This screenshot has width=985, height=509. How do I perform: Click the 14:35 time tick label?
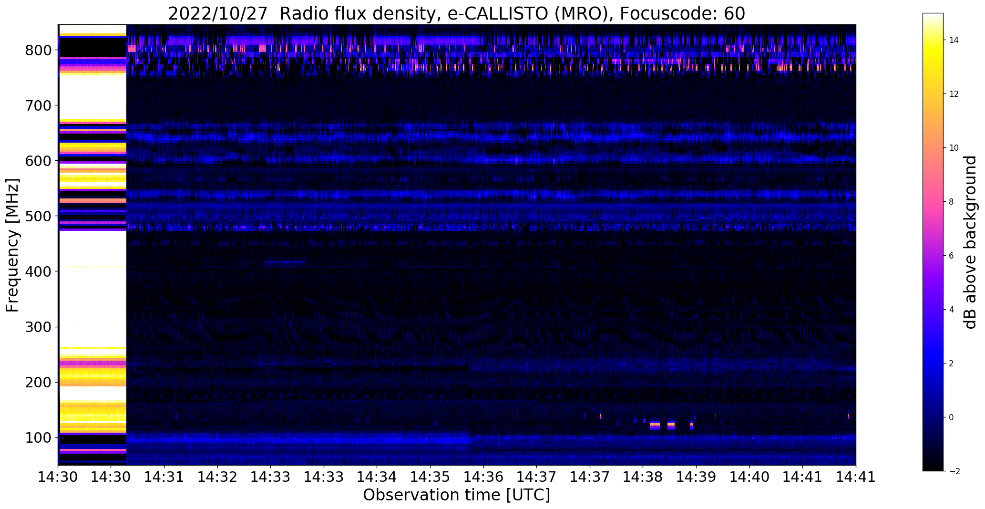point(431,477)
